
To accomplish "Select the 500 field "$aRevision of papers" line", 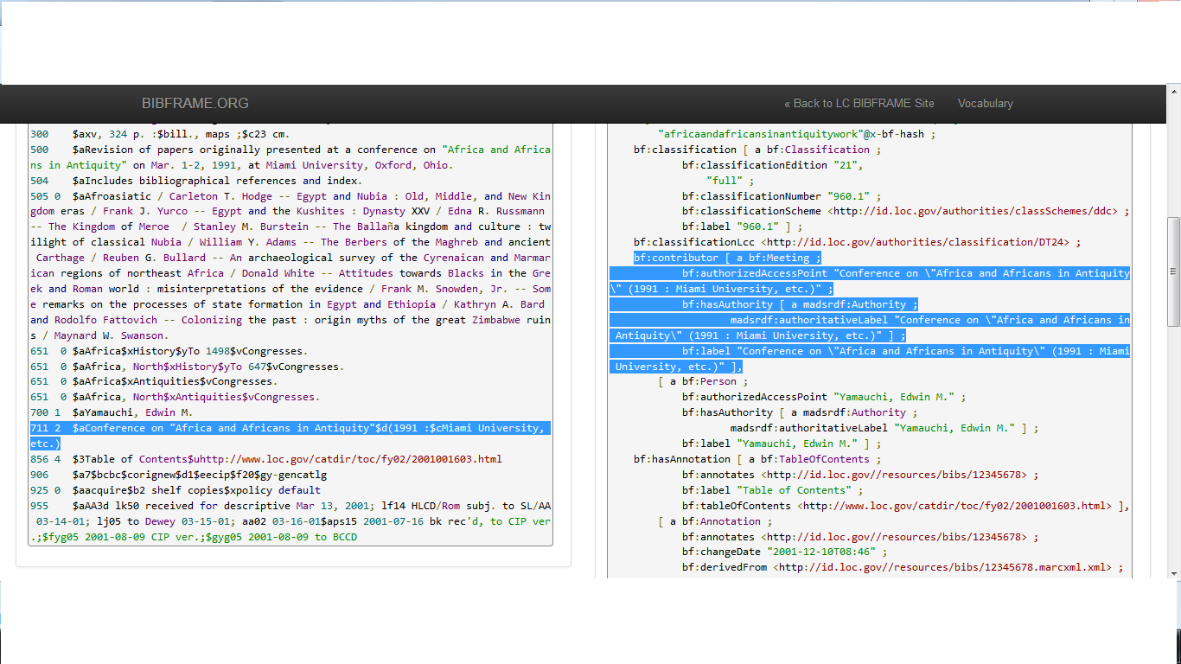I will [290, 157].
